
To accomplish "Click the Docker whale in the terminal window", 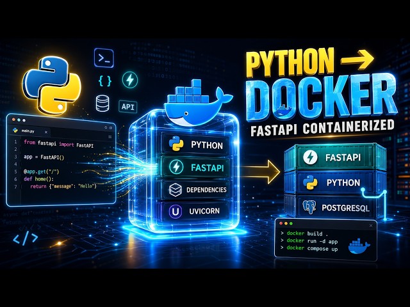I will (359, 246).
